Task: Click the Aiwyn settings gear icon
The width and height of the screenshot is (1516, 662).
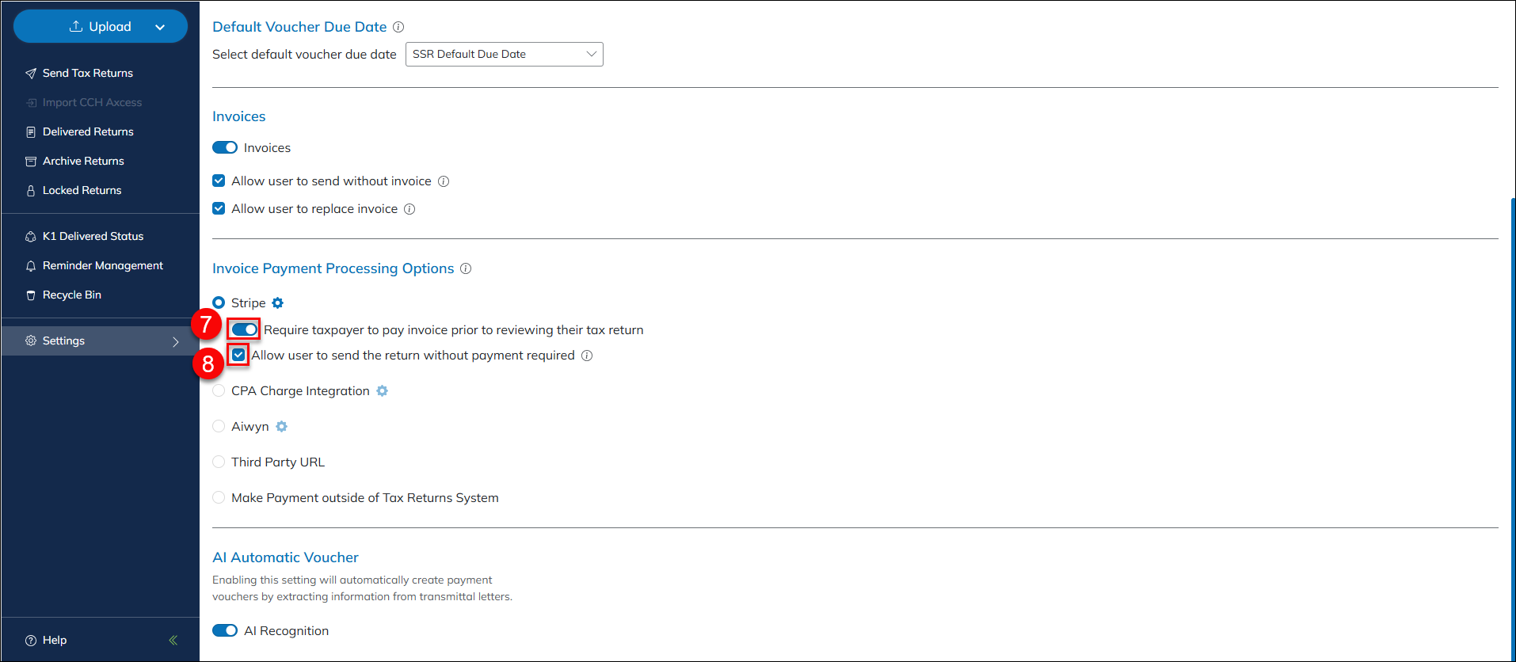Action: pos(281,427)
